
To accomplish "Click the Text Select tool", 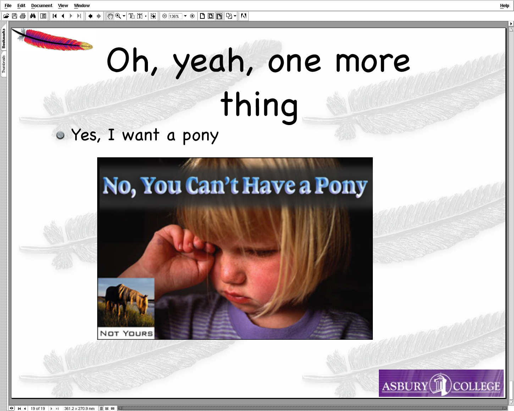I will pos(131,16).
